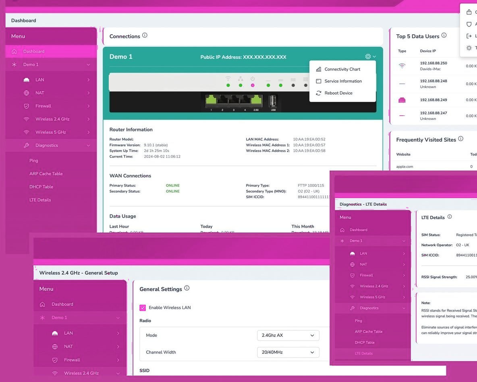Click the NAT globe icon in Wireless setup window
477x382 pixels.
coord(55,347)
